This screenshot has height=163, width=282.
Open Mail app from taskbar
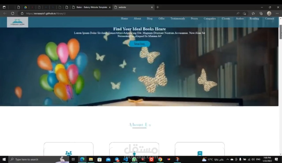point(108,159)
